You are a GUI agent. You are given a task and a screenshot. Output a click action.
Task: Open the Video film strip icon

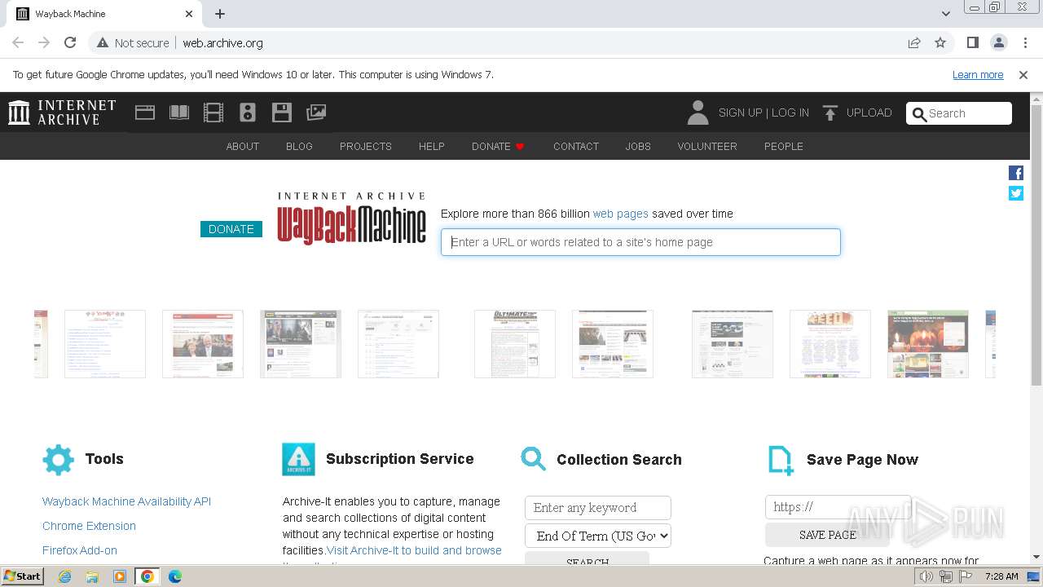[x=213, y=113]
